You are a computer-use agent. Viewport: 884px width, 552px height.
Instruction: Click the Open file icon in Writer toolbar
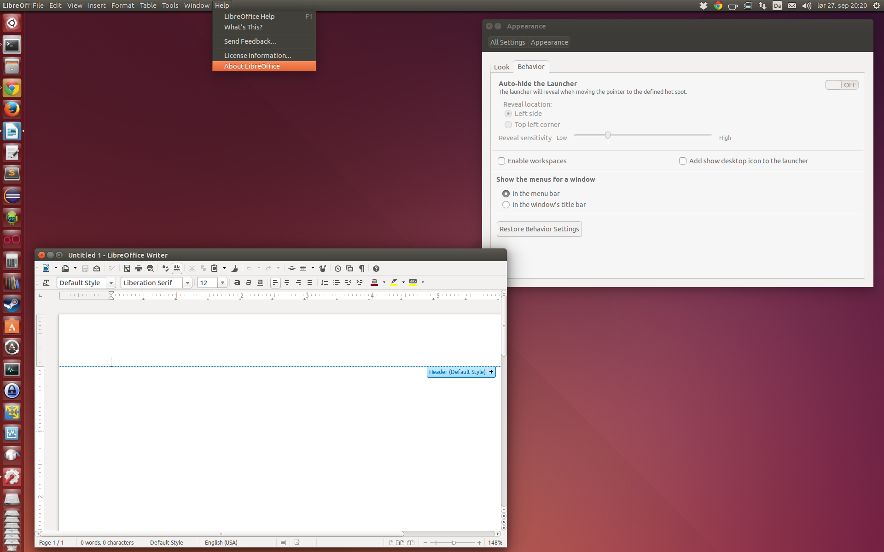tap(65, 269)
